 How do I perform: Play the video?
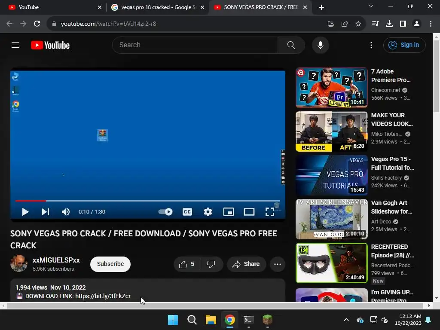click(x=25, y=212)
